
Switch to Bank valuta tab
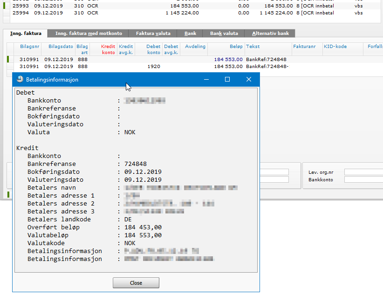[224, 34]
